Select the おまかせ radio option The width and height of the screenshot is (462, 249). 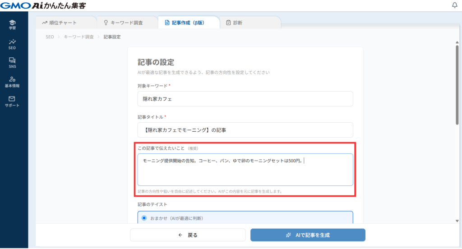[144, 218]
